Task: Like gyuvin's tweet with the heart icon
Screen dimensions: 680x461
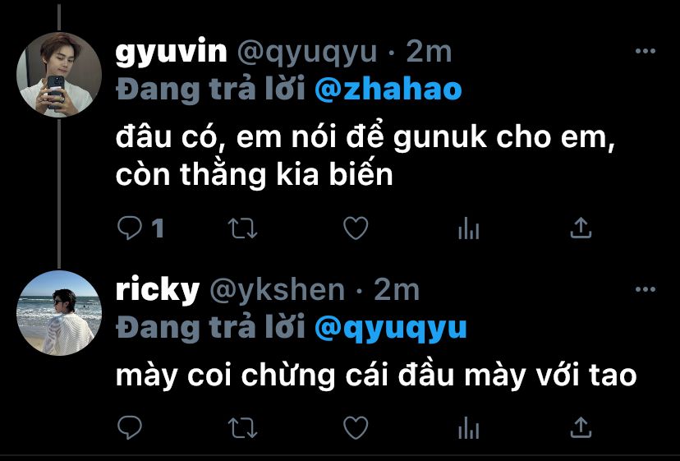Action: coord(356,228)
